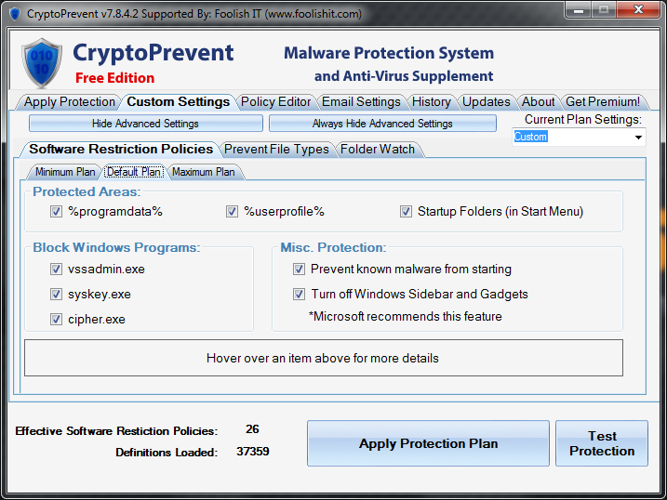The width and height of the screenshot is (667, 500).
Task: Click Always Hide Advanced Settings button
Action: [x=382, y=124]
